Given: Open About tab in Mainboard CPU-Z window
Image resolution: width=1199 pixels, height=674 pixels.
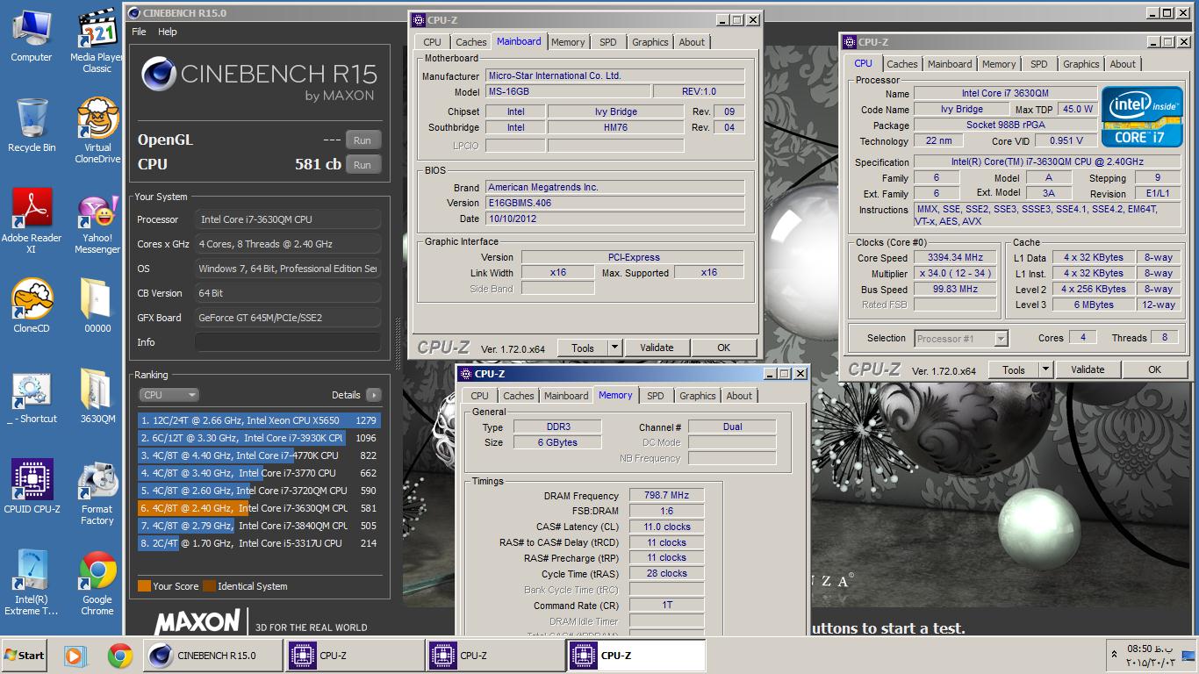Looking at the screenshot, I should 692,42.
